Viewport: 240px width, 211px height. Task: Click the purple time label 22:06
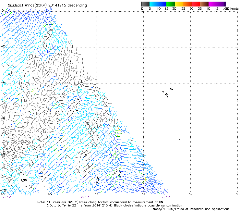pyautogui.click(x=85, y=197)
